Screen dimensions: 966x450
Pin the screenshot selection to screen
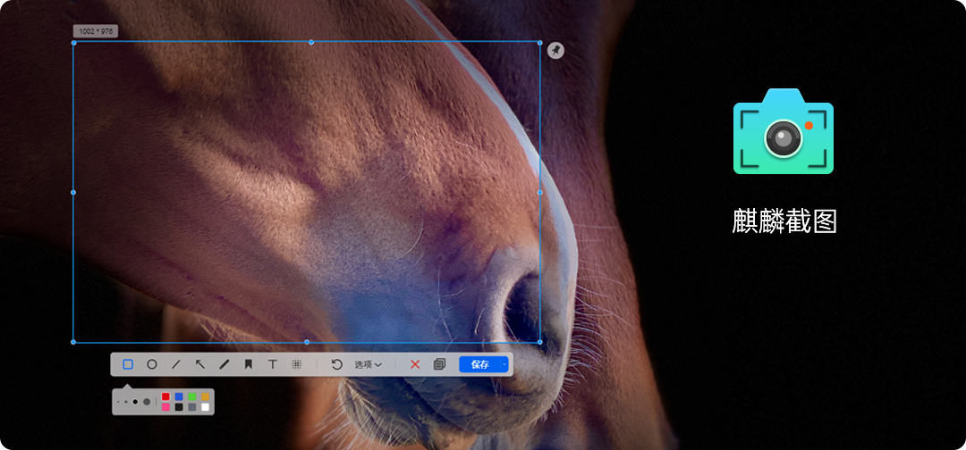click(556, 50)
